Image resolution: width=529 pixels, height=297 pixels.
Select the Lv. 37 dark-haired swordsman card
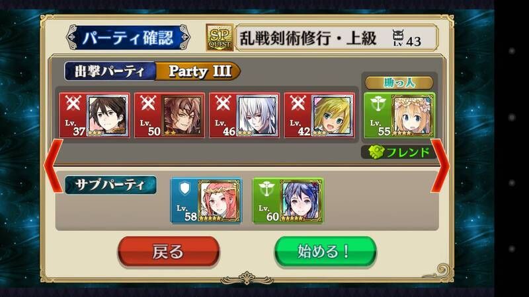coord(95,115)
